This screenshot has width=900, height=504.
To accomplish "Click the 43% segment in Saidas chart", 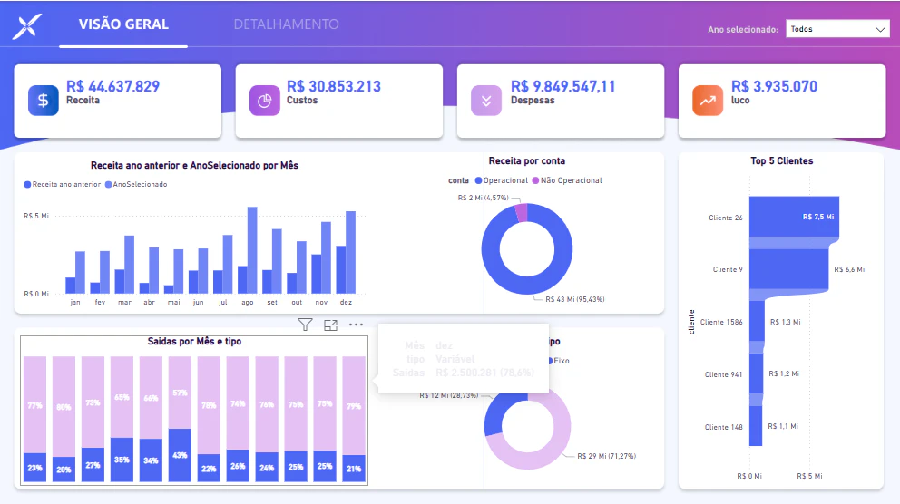I will coord(180,455).
